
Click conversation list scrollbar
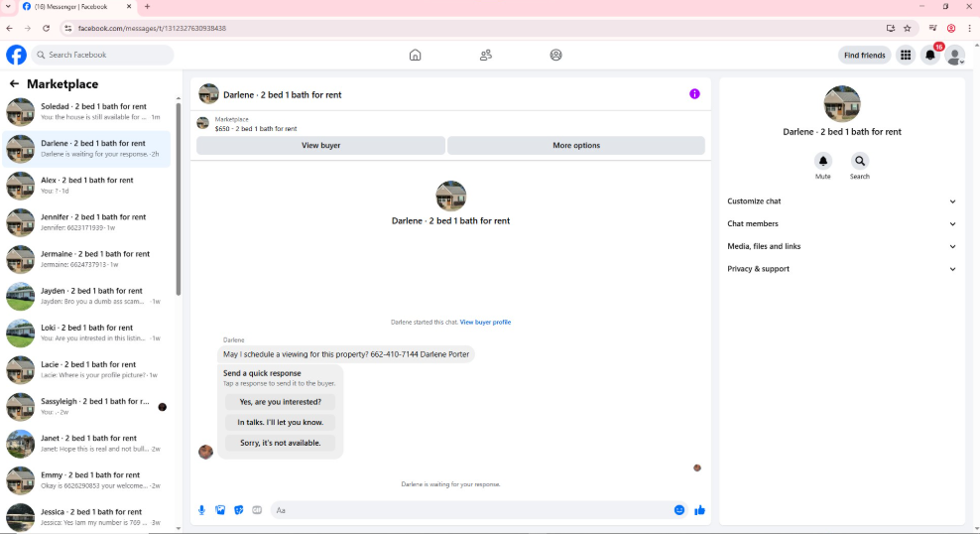click(x=179, y=199)
